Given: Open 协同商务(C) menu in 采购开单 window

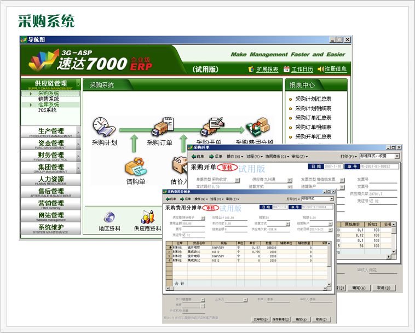Looking at the screenshot, I should tap(277, 157).
